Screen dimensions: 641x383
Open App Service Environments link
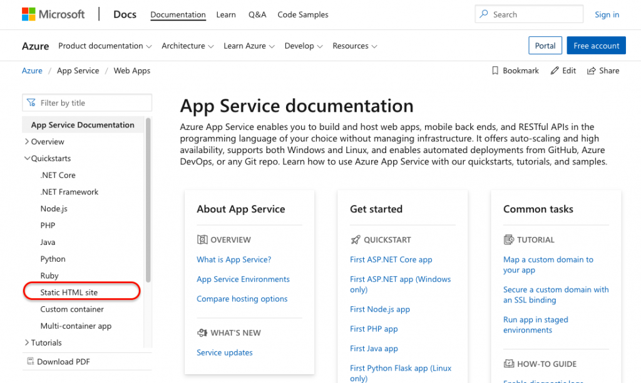[243, 279]
